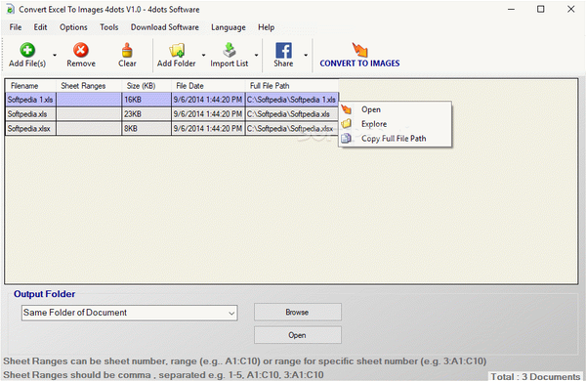Click the Open button under Browse

pos(298,335)
